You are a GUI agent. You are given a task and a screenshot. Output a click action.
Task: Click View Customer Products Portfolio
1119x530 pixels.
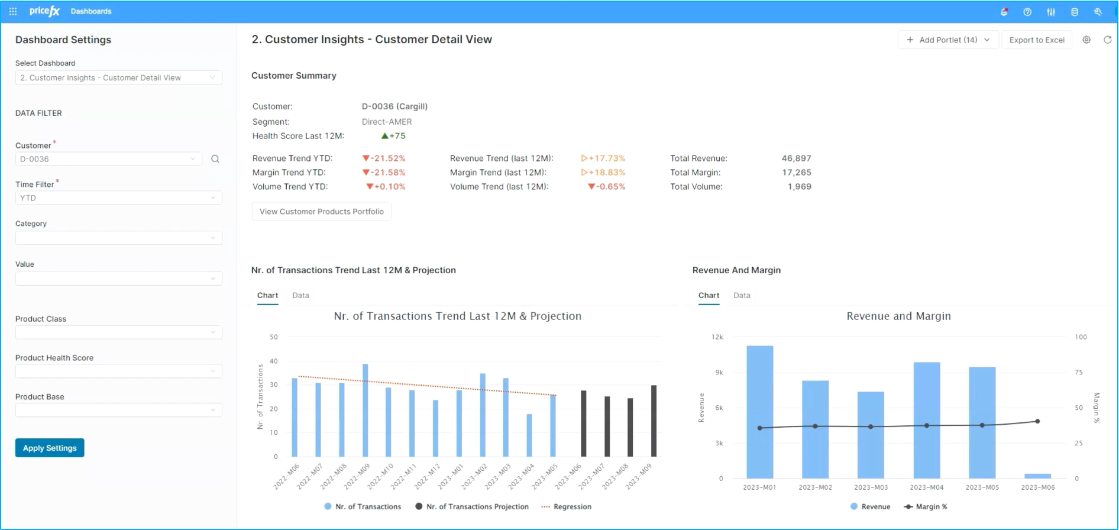[322, 212]
